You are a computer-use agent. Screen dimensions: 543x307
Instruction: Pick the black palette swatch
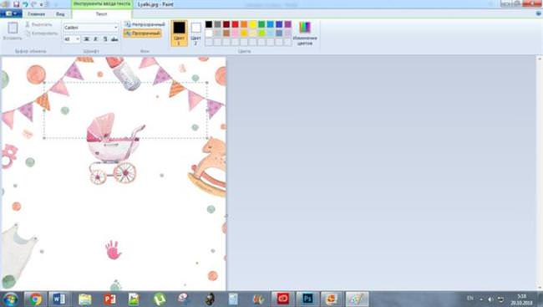pyautogui.click(x=209, y=24)
